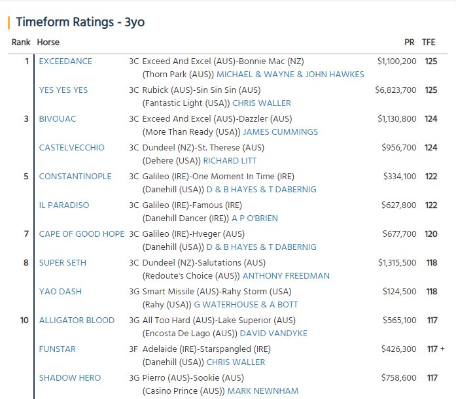The width and height of the screenshot is (456, 399).
Task: Open G WATERHOUSE & A BOTT trainer link
Action: 246,305
